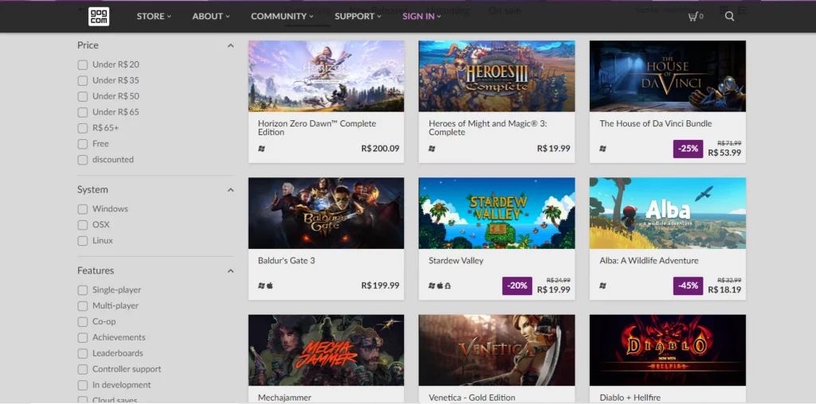Enable the Under R$ 65 filter
The image size is (816, 404).
[x=82, y=112]
